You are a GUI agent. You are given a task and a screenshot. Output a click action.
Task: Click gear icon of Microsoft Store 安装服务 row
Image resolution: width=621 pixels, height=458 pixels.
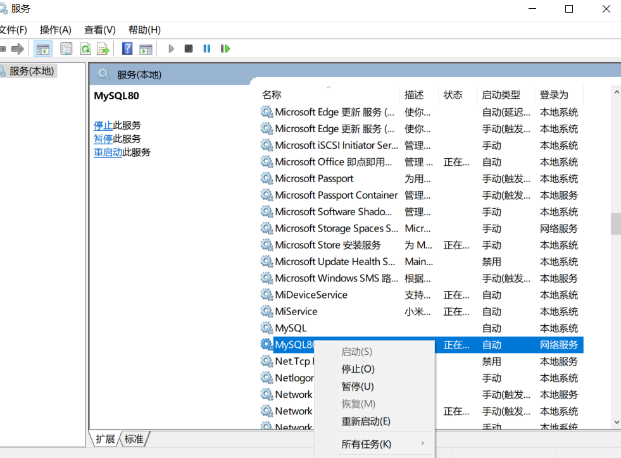pyautogui.click(x=267, y=245)
